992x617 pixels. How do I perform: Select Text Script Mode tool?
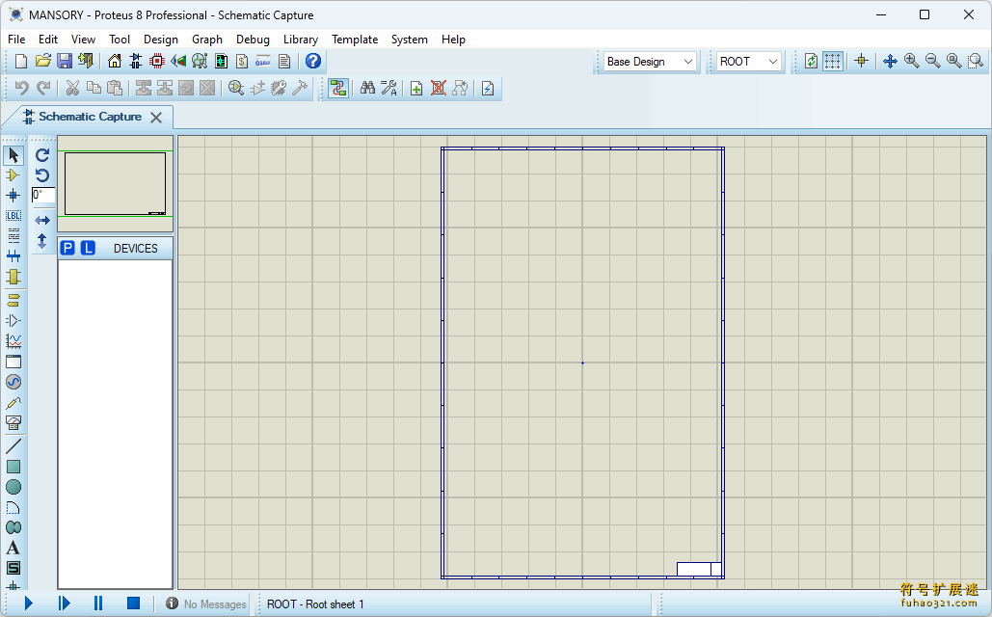(13, 236)
